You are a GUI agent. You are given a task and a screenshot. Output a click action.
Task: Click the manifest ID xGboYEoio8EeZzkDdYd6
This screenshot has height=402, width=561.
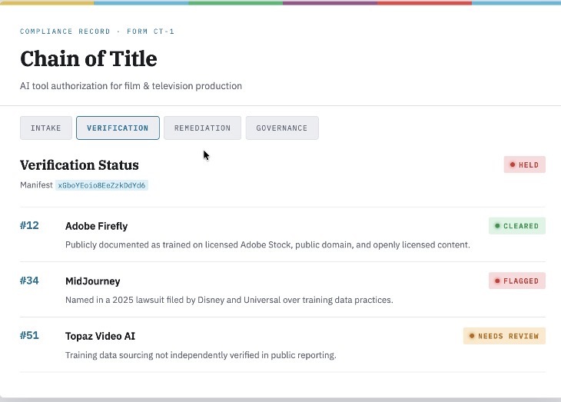101,185
